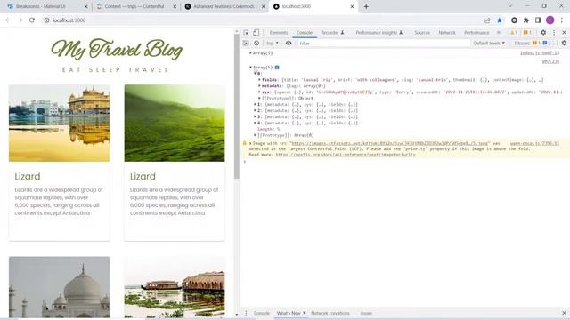Click the warnings count badge in DevTools toolbar

514,33
